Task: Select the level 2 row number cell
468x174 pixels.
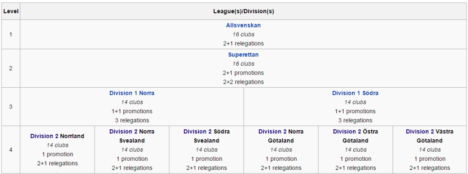Action: point(11,69)
